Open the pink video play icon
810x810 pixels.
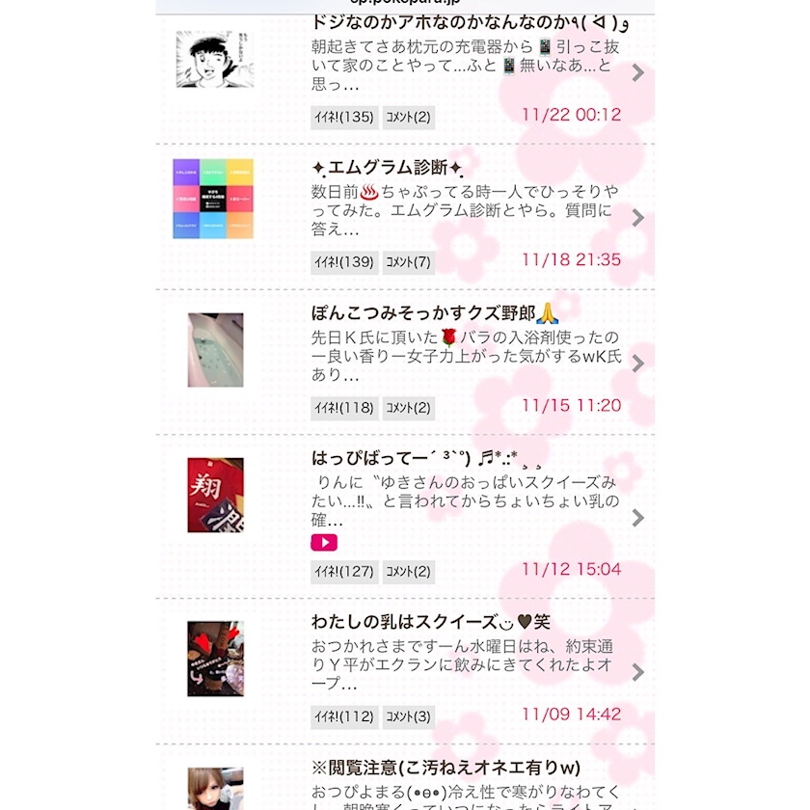[324, 542]
